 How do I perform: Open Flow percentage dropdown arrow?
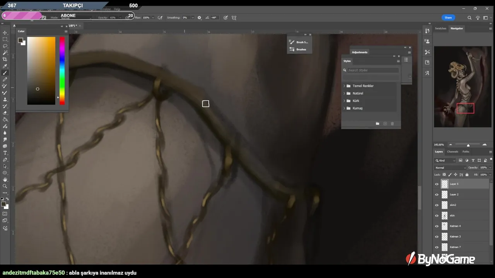pos(153,17)
